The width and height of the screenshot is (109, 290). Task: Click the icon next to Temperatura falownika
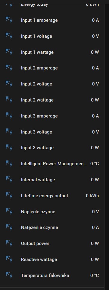(x=9, y=275)
